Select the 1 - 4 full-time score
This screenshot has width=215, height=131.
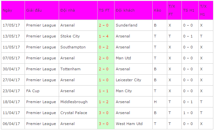coord(104,36)
